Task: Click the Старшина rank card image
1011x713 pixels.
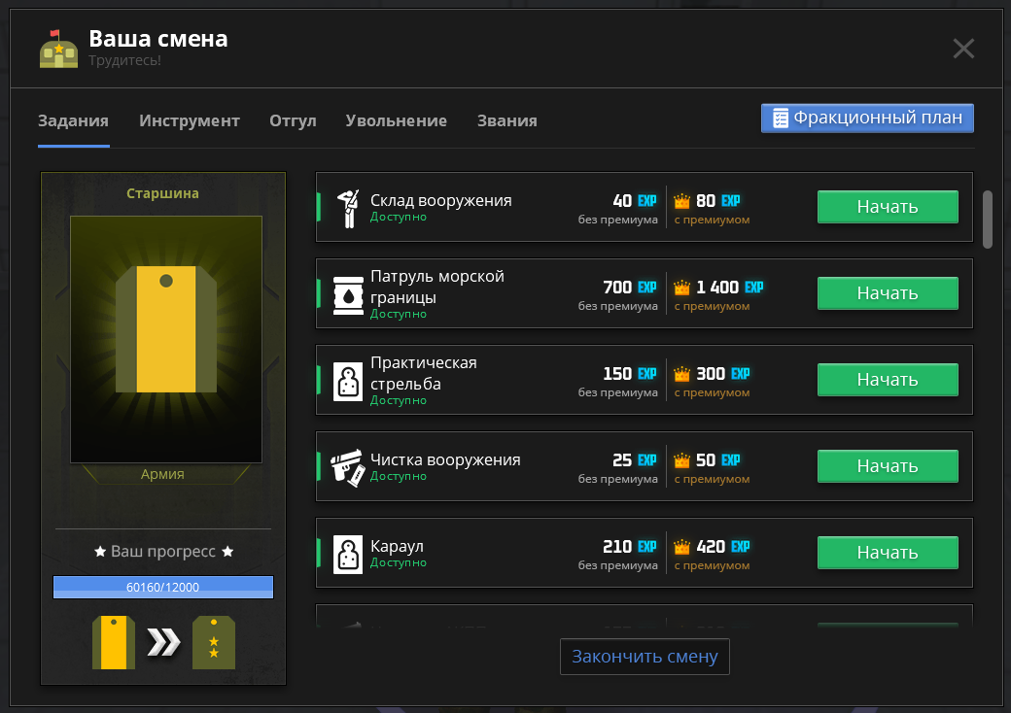Action: pos(166,339)
